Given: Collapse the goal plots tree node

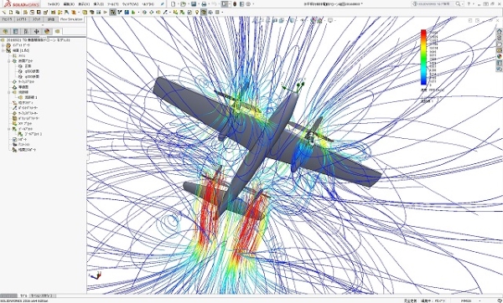Looking at the screenshot, I should tap(9, 129).
